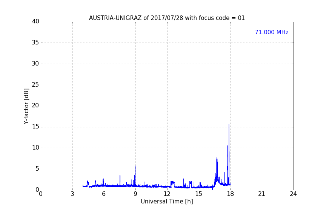Click the y-axis tick label 5
Viewport: 326px width, 217px height.
(37, 169)
